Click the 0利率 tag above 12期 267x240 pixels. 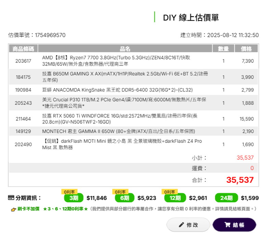169,192
